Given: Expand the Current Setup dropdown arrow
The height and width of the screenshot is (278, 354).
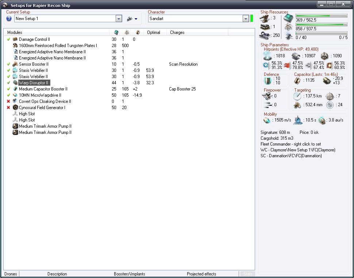Looking at the screenshot, I should tap(119, 19).
